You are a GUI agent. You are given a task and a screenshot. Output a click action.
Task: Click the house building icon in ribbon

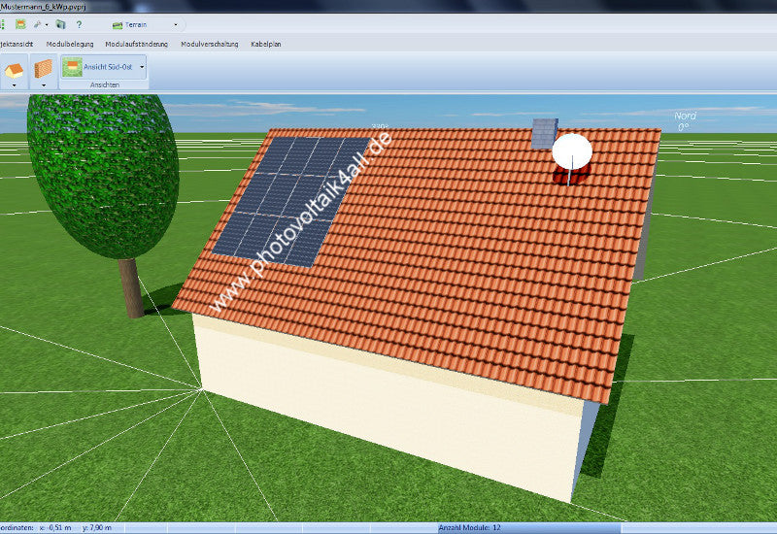point(14,70)
